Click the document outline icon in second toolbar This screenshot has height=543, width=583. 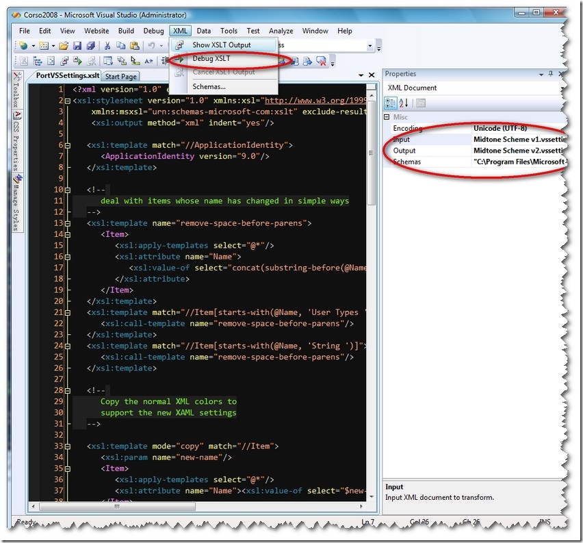(x=51, y=61)
